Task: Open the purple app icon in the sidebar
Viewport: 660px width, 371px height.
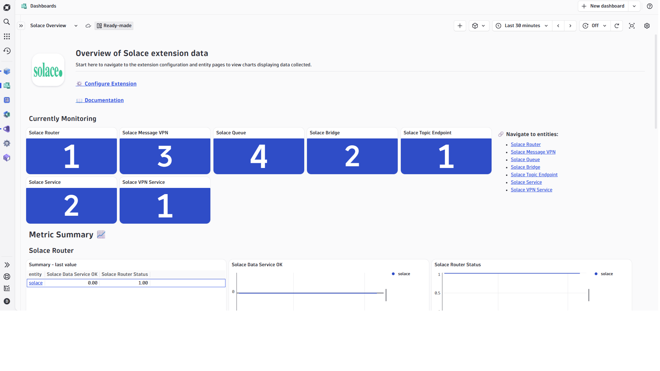Action: [x=7, y=129]
